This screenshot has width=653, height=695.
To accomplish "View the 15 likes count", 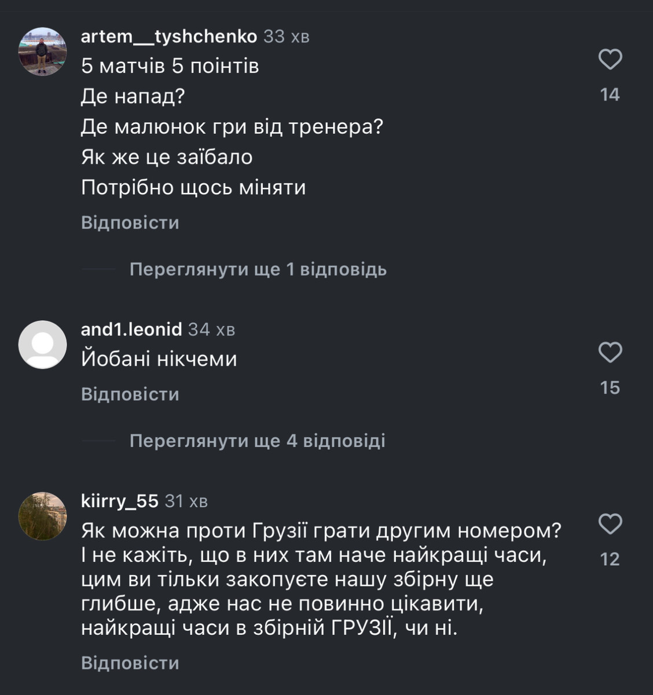I will click(x=610, y=387).
